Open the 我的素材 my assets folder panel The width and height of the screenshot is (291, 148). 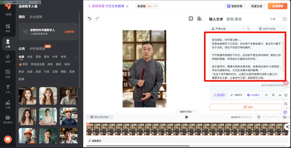pyautogui.click(x=8, y=120)
